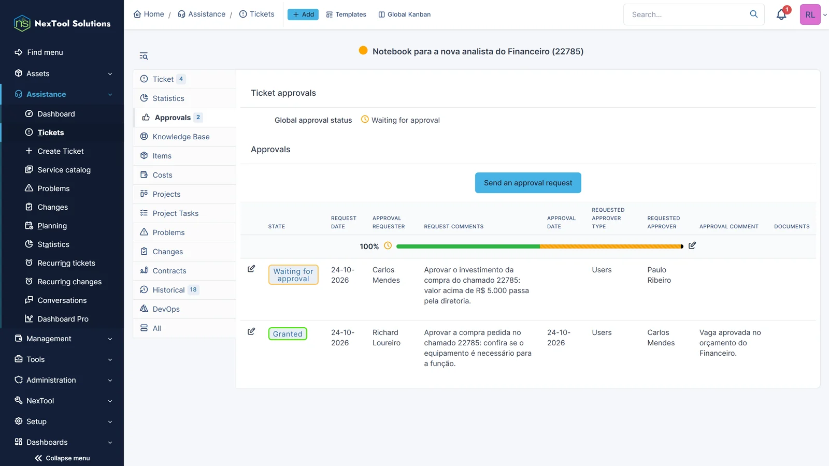Screen dimensions: 829x466
Task: Go to Home breadcrumb
Action: click(x=149, y=14)
